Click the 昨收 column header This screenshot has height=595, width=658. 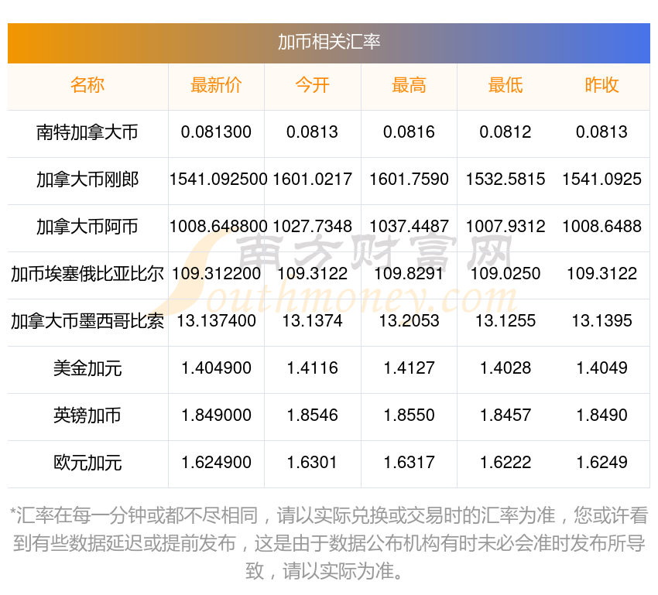tap(601, 85)
